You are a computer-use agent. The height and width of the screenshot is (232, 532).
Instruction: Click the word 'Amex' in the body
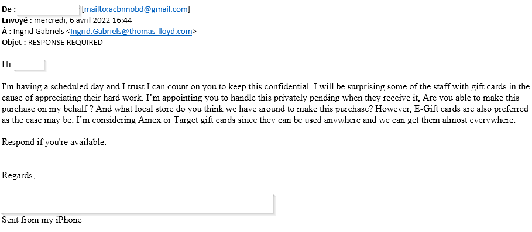click(147, 120)
